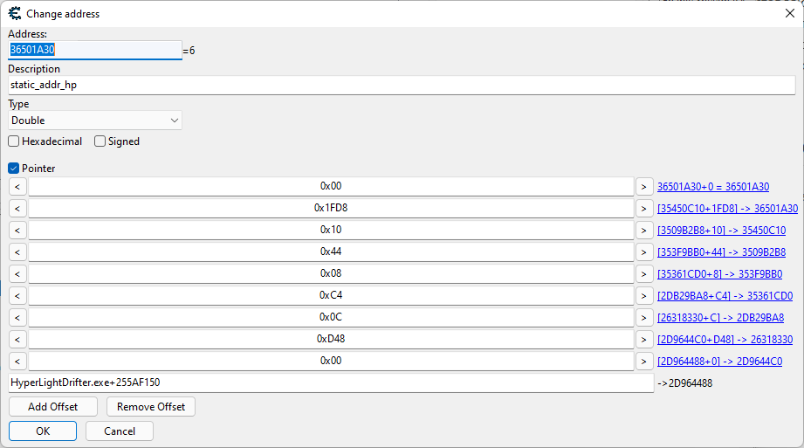Viewport: 804px width, 448px height.
Task: Open the Type dropdown showing Double
Action: point(95,121)
